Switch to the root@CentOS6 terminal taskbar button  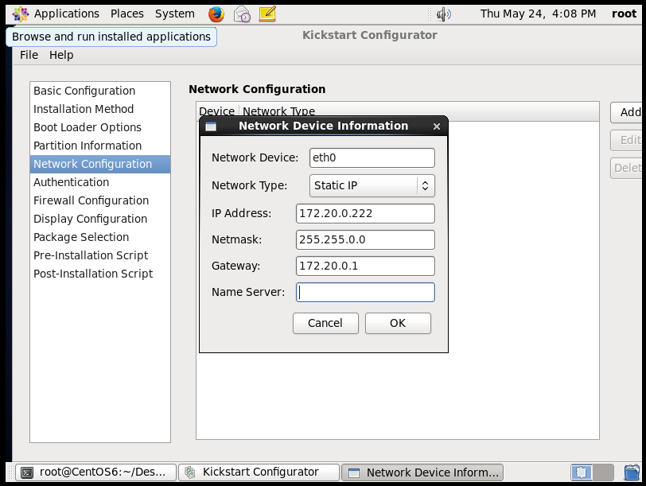(x=95, y=472)
